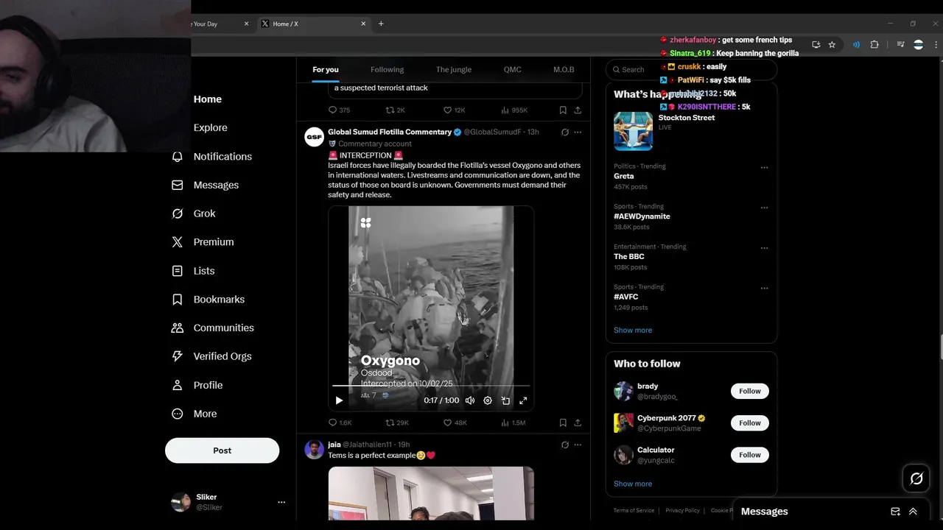Bookmark this page with the star icon
Image resolution: width=943 pixels, height=530 pixels.
click(832, 45)
